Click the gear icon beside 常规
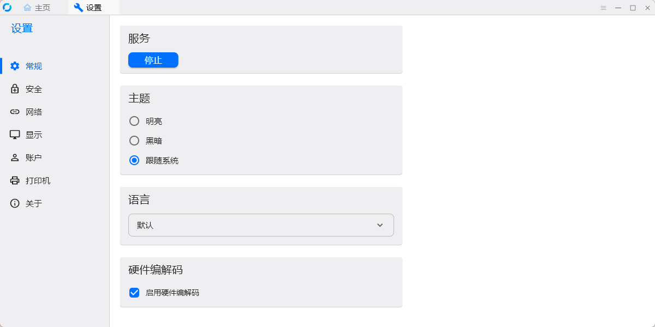 click(15, 66)
